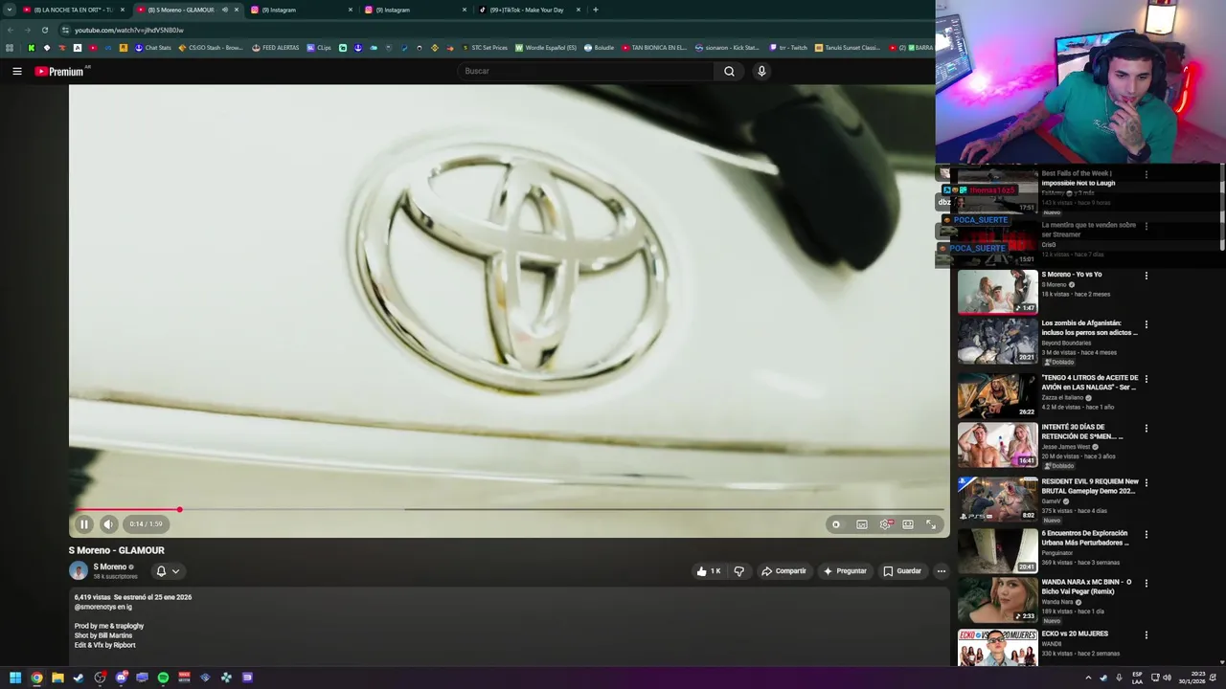This screenshot has height=689, width=1226.
Task: Click the Guardar save button
Action: (x=902, y=571)
